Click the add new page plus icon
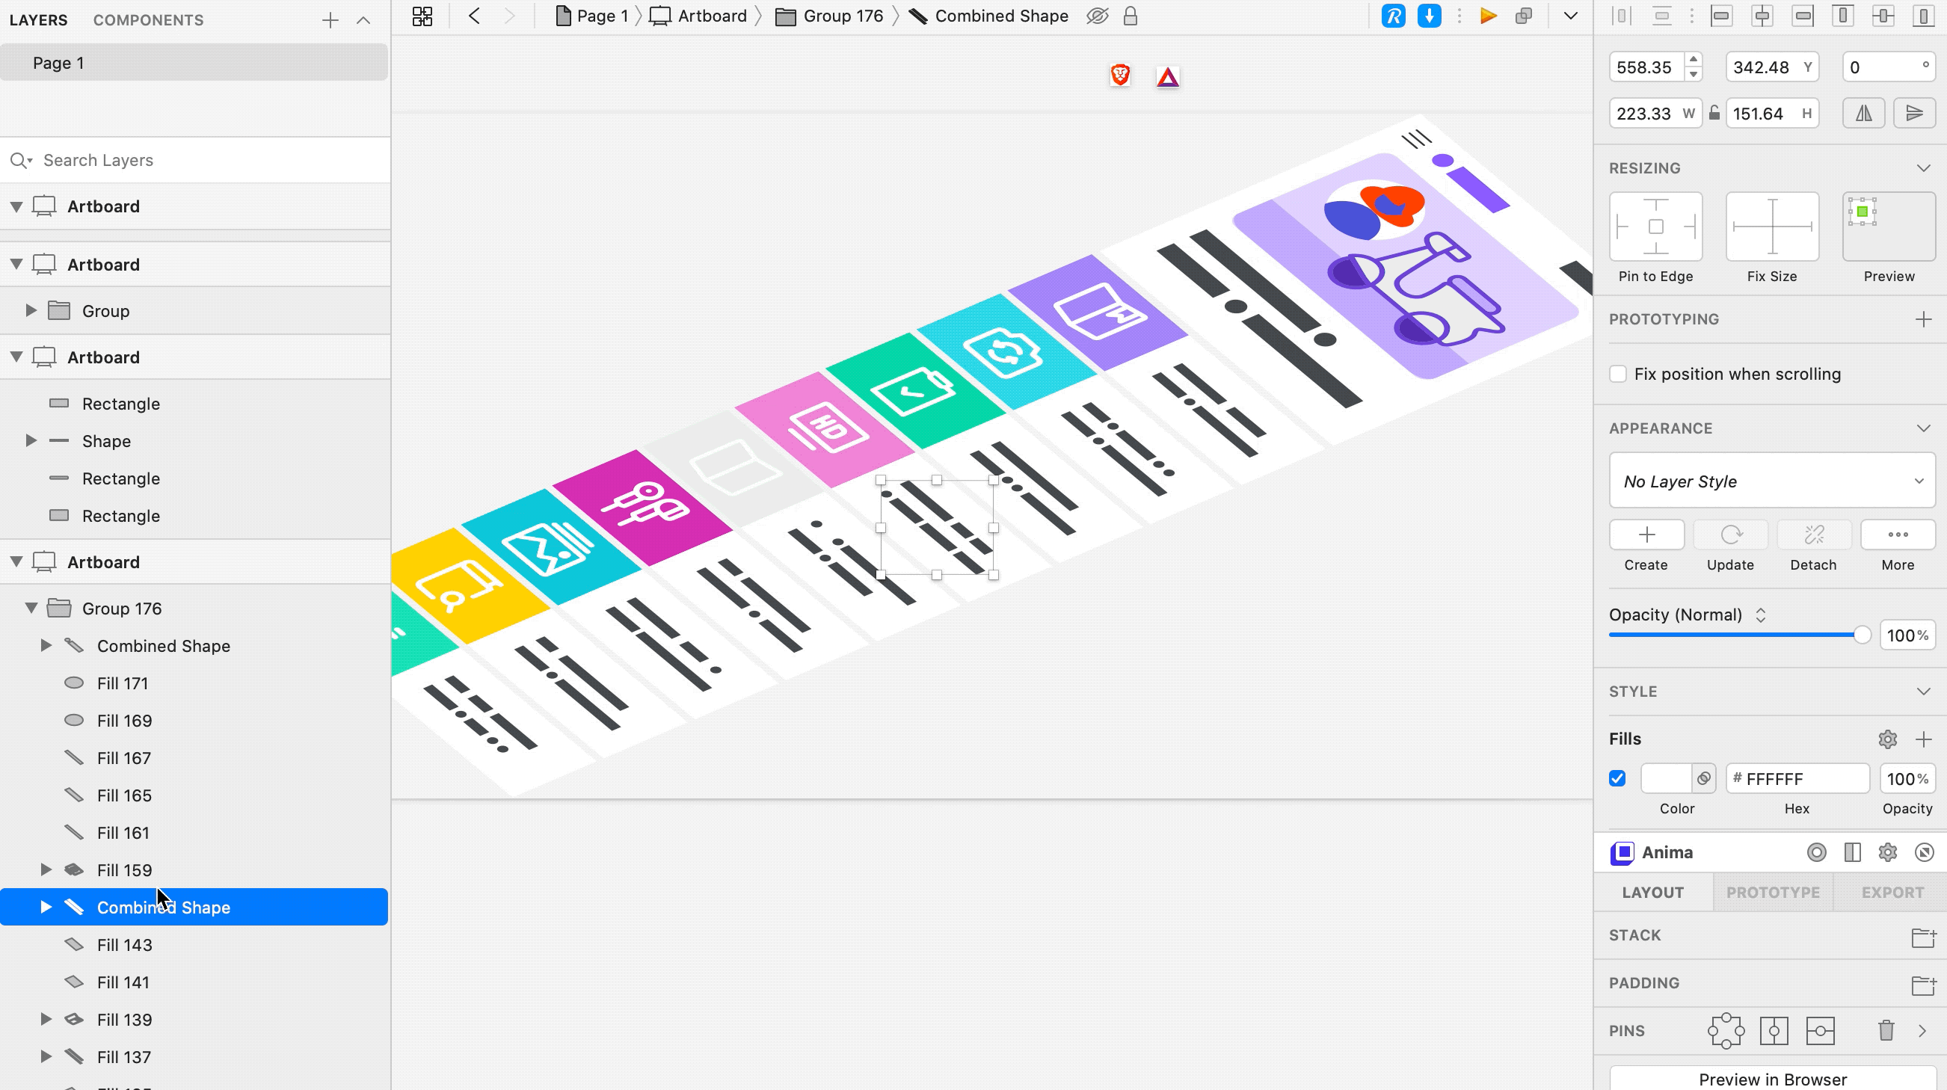 (330, 20)
